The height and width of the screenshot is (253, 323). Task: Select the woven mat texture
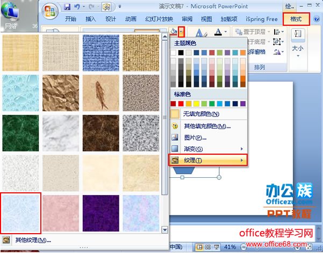click(x=141, y=53)
